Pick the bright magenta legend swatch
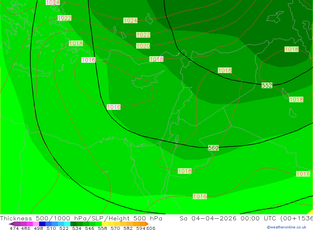The width and height of the screenshot is (313, 230). (x=30, y=224)
